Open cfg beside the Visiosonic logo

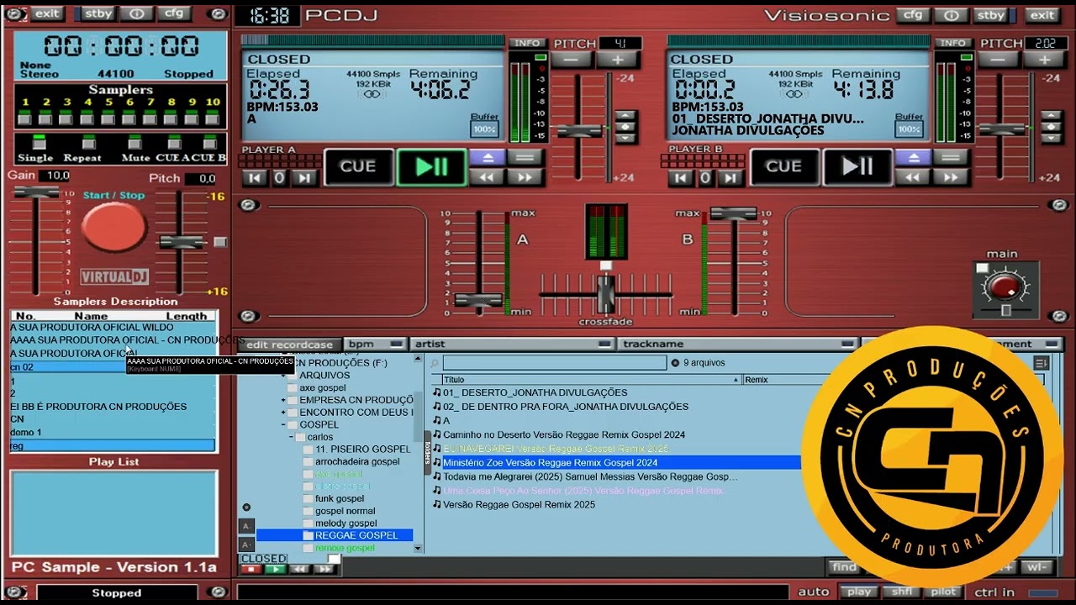coord(912,15)
